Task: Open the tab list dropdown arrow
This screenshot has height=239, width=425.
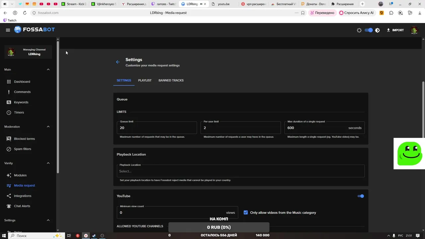Action: tap(12, 4)
